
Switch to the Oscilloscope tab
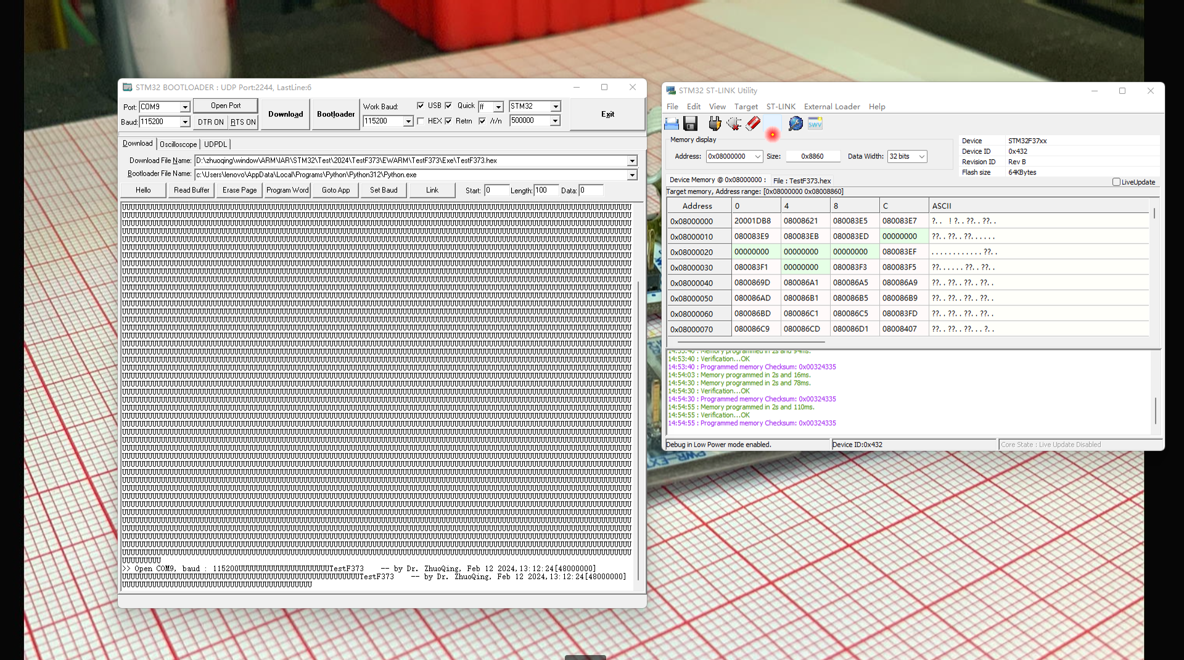pos(178,144)
